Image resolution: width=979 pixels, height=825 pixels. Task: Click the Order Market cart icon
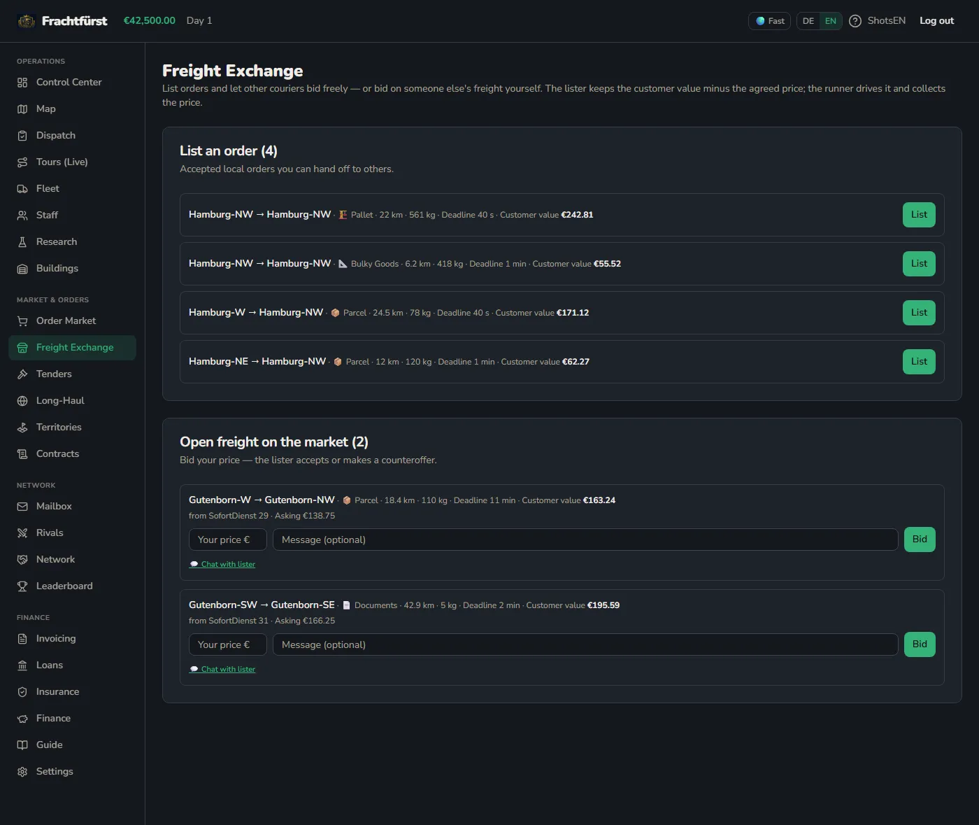click(x=22, y=321)
